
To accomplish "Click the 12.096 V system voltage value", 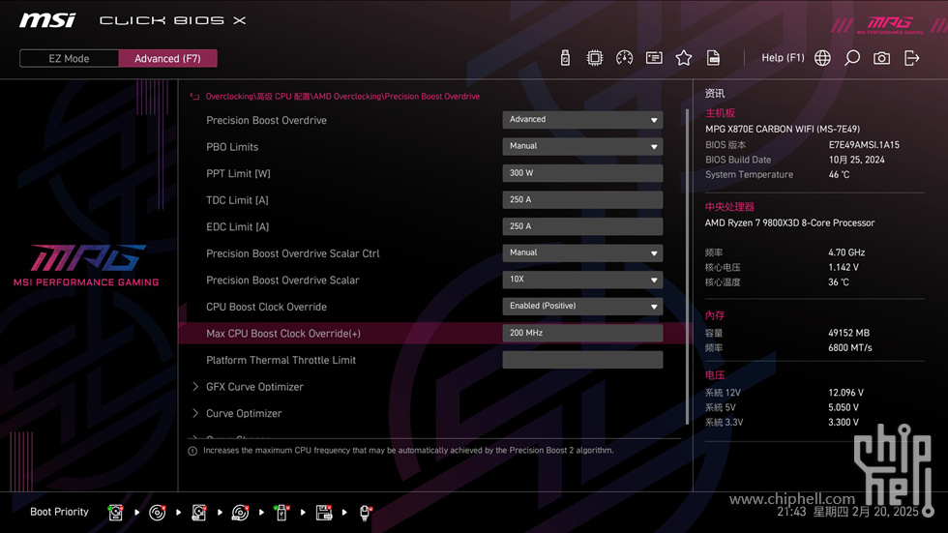I will [x=845, y=393].
